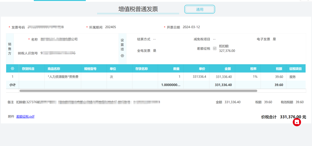
Task: Click the 服务 tax item cell
Action: click(x=296, y=77)
